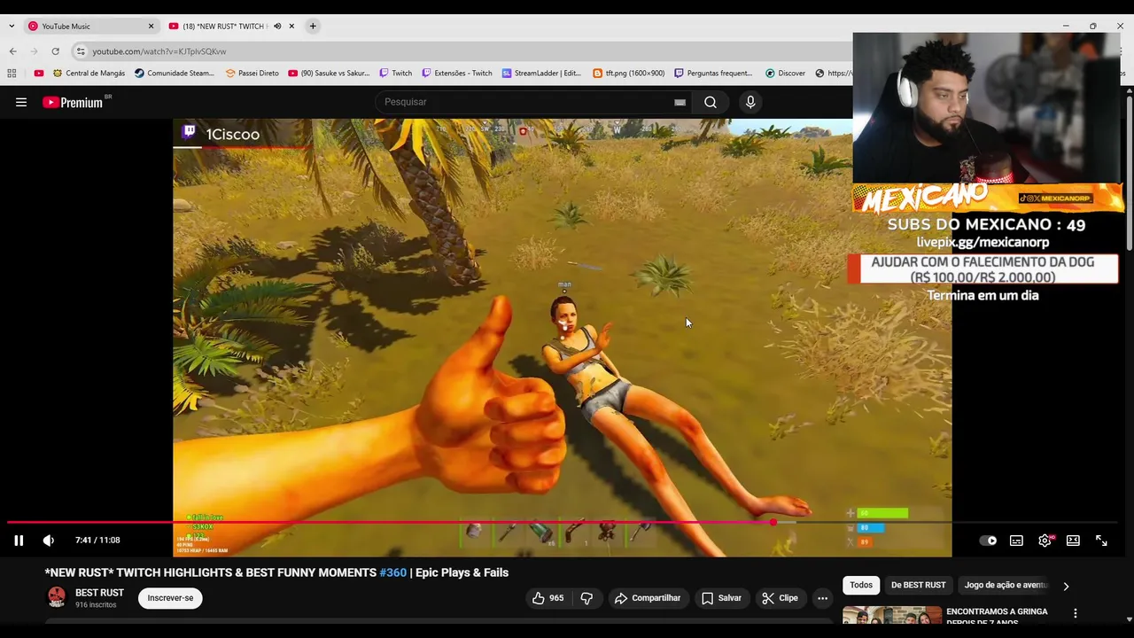Seek on the red video progress bar
Screen dimensions: 1134x638
(x=567, y=523)
